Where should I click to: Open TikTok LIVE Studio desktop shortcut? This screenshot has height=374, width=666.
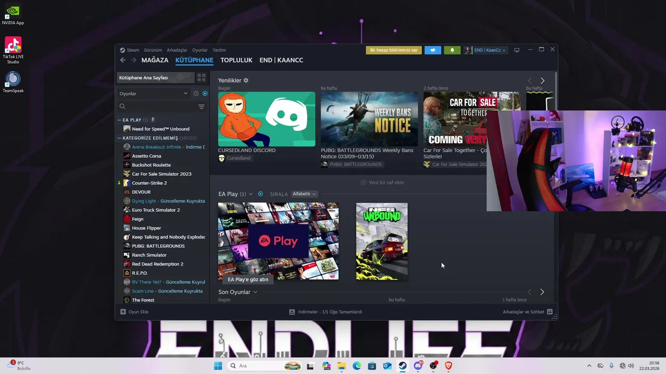[13, 50]
